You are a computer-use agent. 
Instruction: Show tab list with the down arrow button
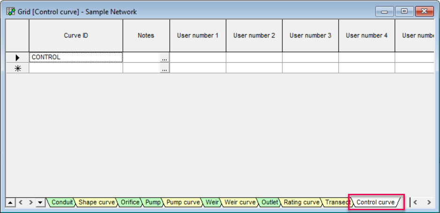(40, 202)
